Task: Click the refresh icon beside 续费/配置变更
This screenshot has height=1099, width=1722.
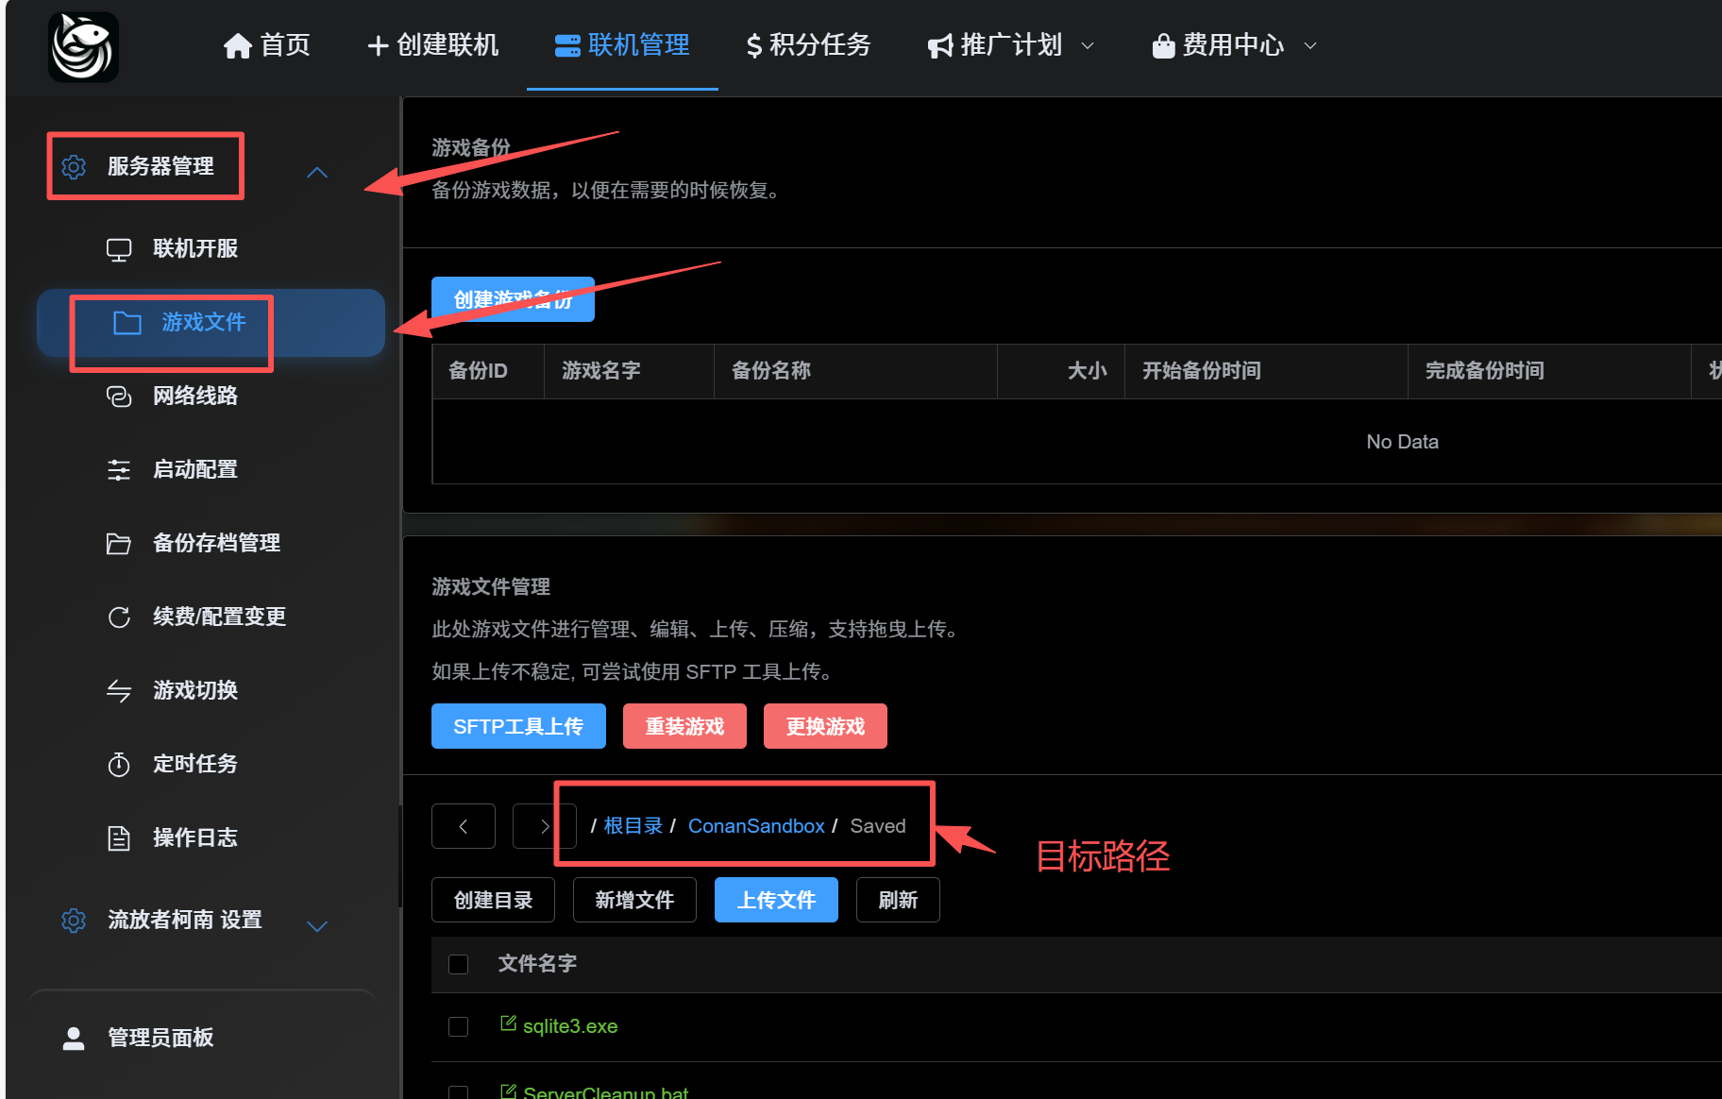Action: click(119, 617)
